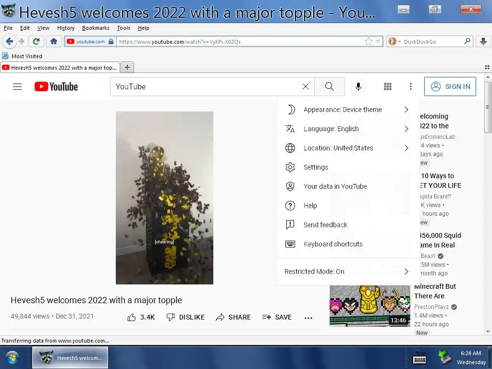Open the Windows Start button

[x=12, y=357]
